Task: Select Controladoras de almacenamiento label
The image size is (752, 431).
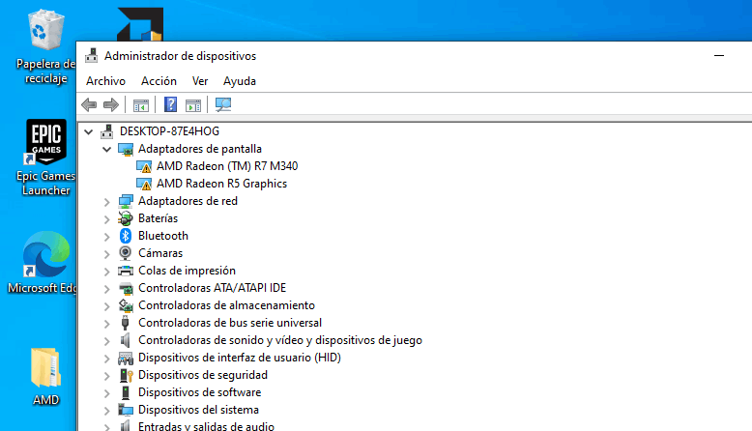Action: point(226,305)
